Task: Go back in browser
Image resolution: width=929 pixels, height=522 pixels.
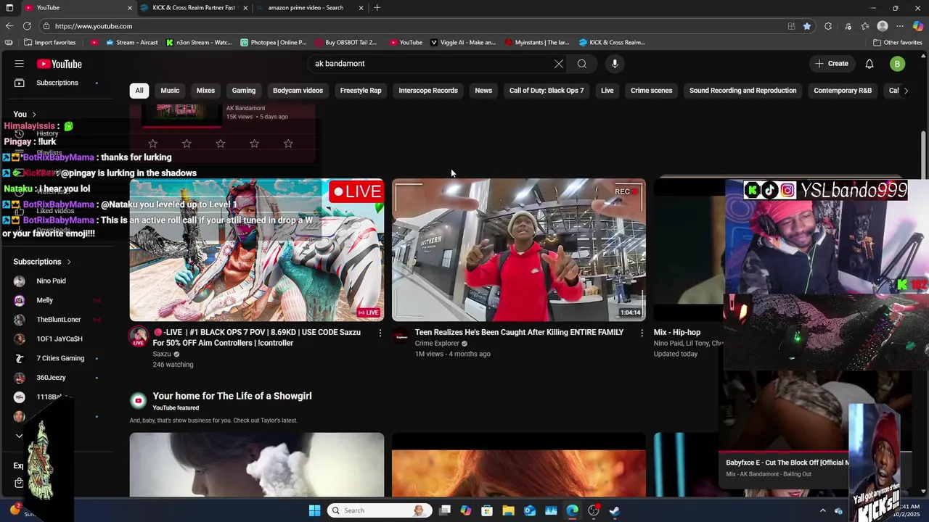Action: [9, 26]
